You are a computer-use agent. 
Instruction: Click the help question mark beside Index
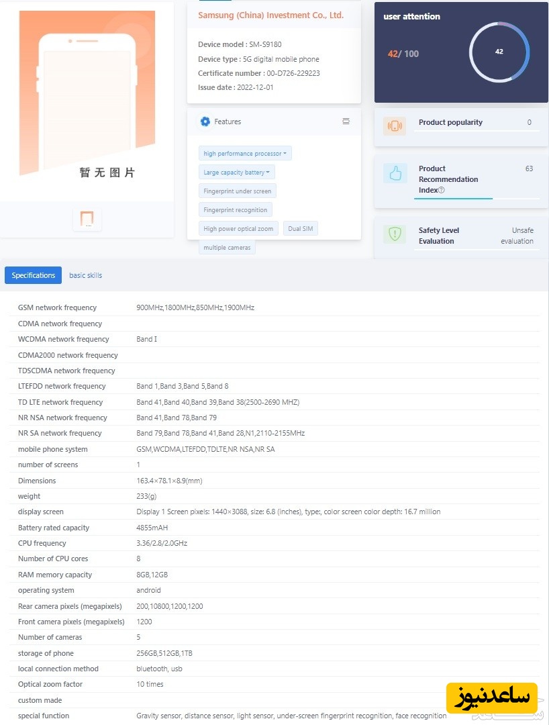pyautogui.click(x=441, y=190)
